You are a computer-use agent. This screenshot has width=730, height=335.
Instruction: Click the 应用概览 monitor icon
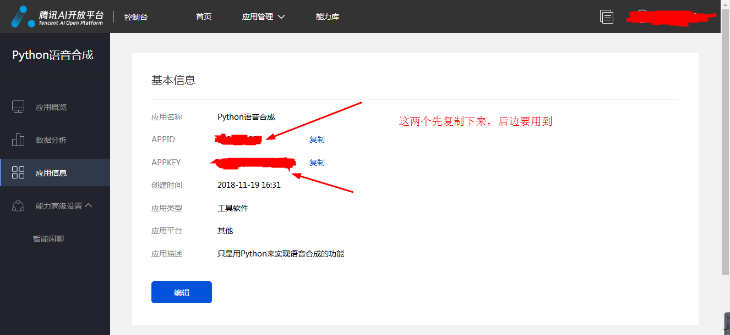[18, 107]
